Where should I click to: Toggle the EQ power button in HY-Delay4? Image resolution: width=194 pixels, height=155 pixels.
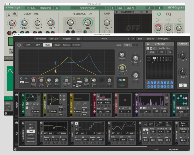click(x=159, y=14)
